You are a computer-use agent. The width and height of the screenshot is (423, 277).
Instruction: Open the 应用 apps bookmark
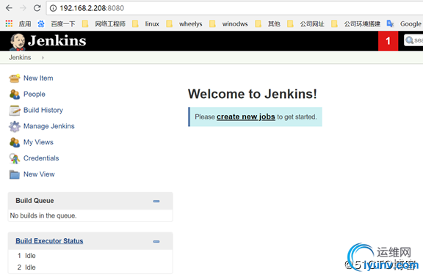tap(18, 23)
